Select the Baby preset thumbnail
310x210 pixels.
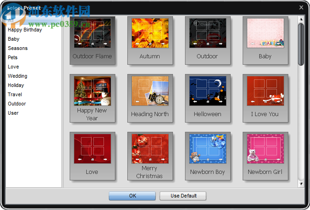click(265, 40)
